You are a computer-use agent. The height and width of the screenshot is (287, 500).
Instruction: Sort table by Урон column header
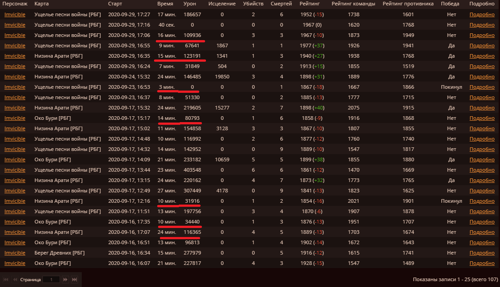click(190, 4)
